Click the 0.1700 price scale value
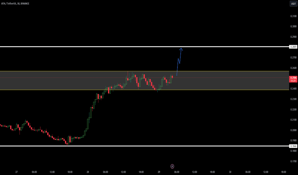The image size is (298, 175). click(x=293, y=161)
